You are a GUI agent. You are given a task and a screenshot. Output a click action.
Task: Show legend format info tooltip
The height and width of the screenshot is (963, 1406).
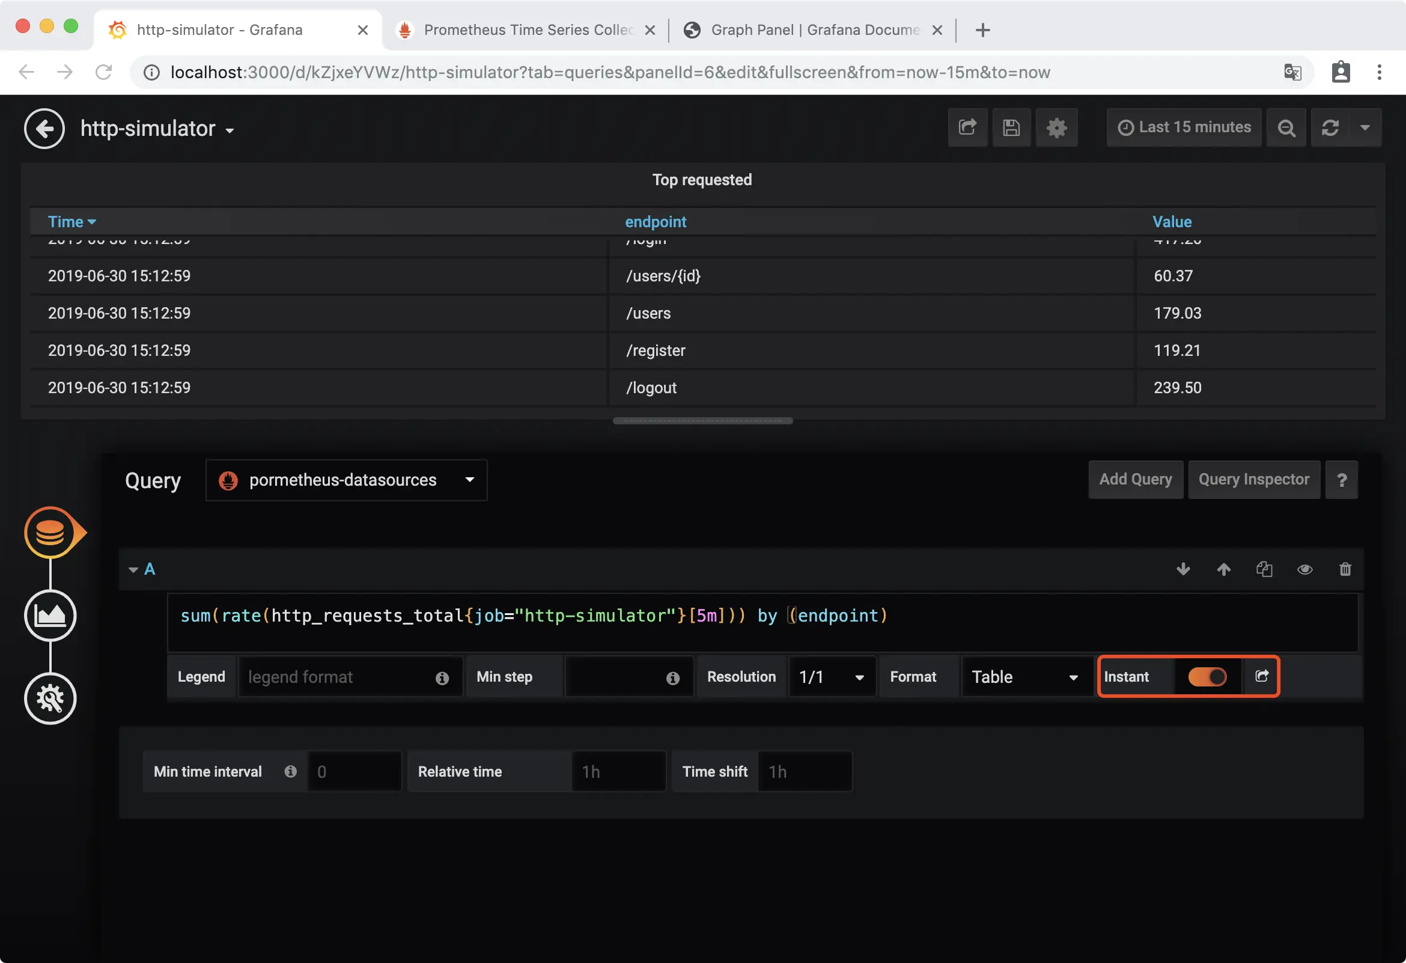442,678
